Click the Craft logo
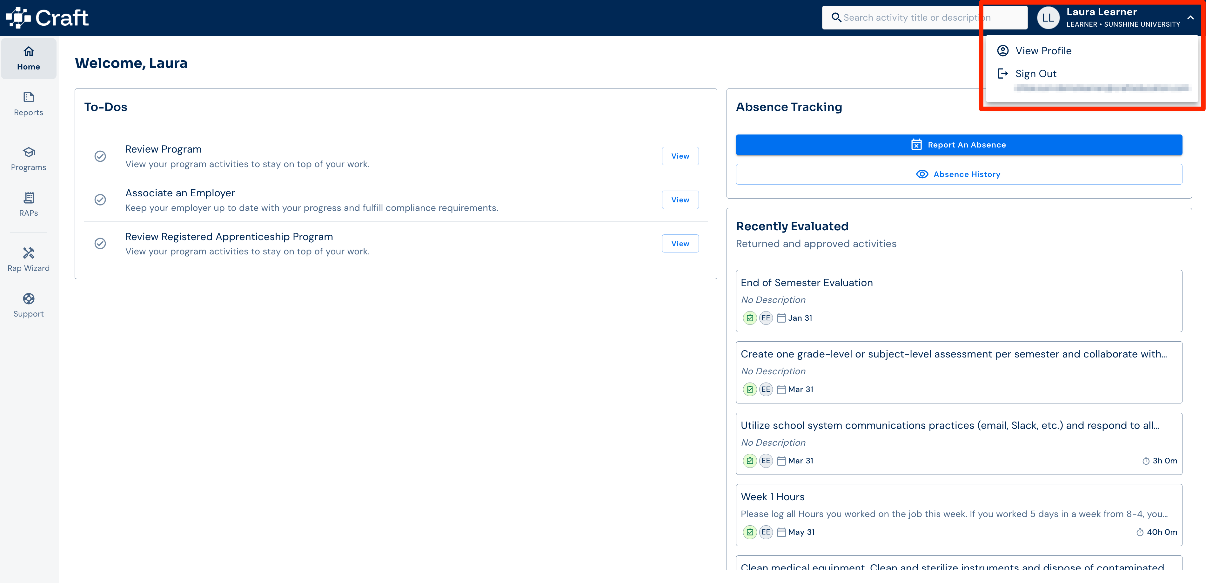Image resolution: width=1206 pixels, height=583 pixels. coord(47,18)
